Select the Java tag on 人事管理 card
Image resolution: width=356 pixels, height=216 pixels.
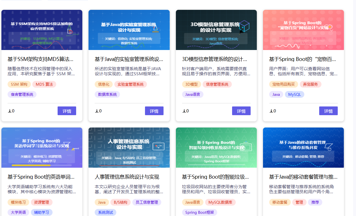pyautogui.click(x=102, y=202)
